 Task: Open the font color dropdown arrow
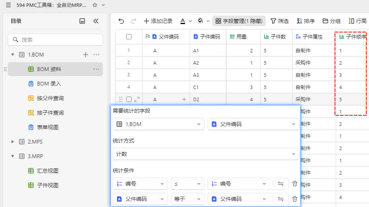point(190,21)
